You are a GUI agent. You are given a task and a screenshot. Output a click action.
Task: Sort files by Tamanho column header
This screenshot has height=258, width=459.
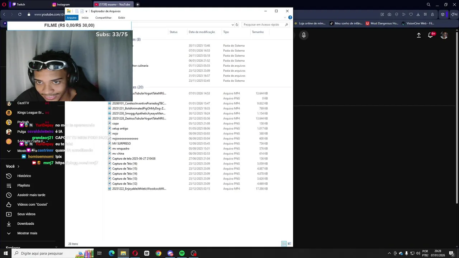point(257,32)
